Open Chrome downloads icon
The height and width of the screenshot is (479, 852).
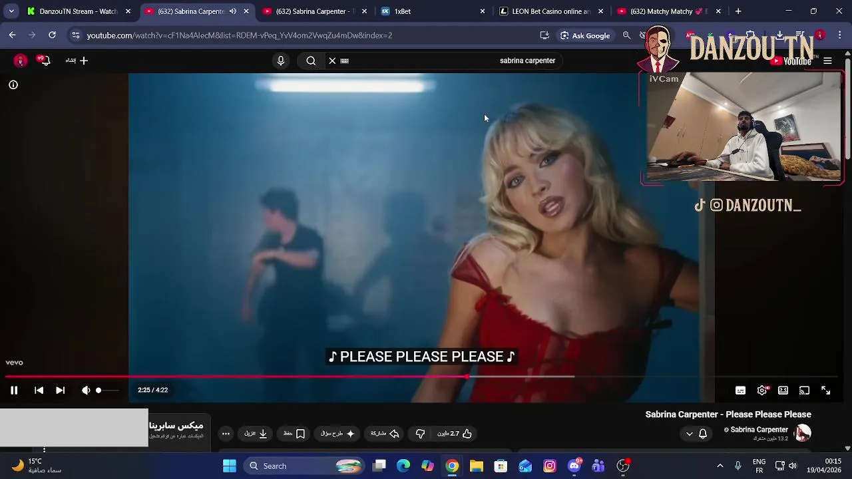point(780,35)
